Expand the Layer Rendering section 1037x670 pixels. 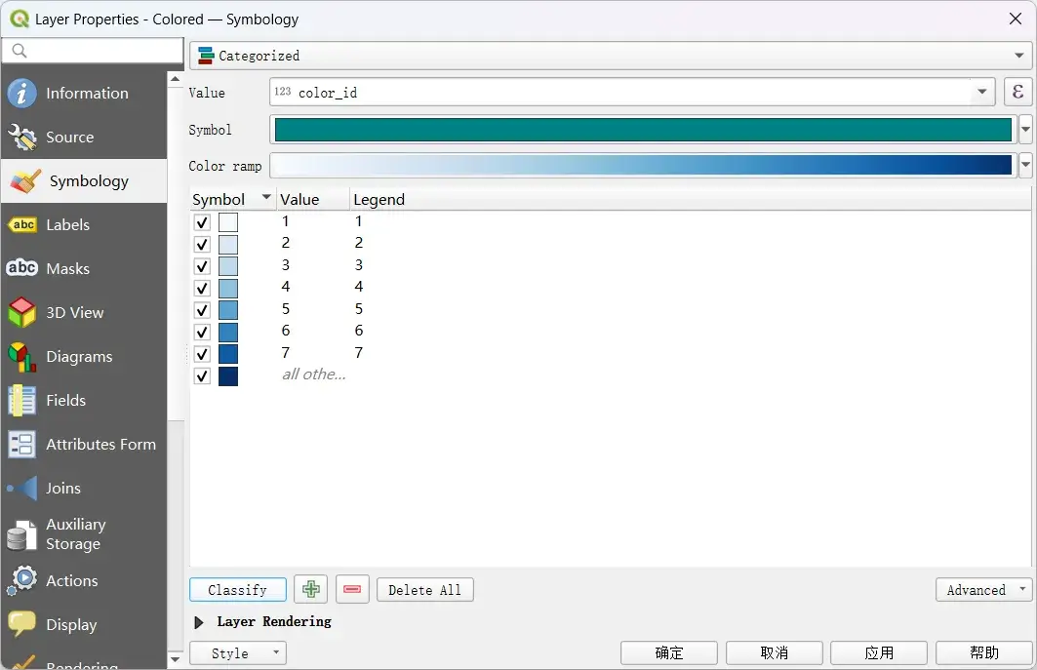tap(198, 621)
